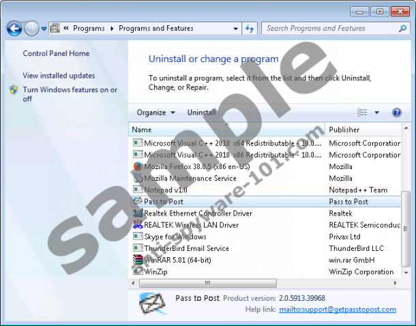Click Uninstall in the toolbar

point(201,113)
